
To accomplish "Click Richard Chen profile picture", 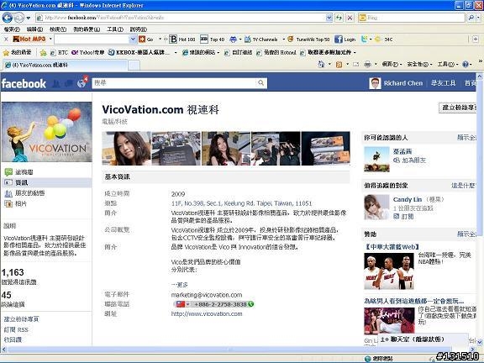I will pyautogui.click(x=375, y=83).
